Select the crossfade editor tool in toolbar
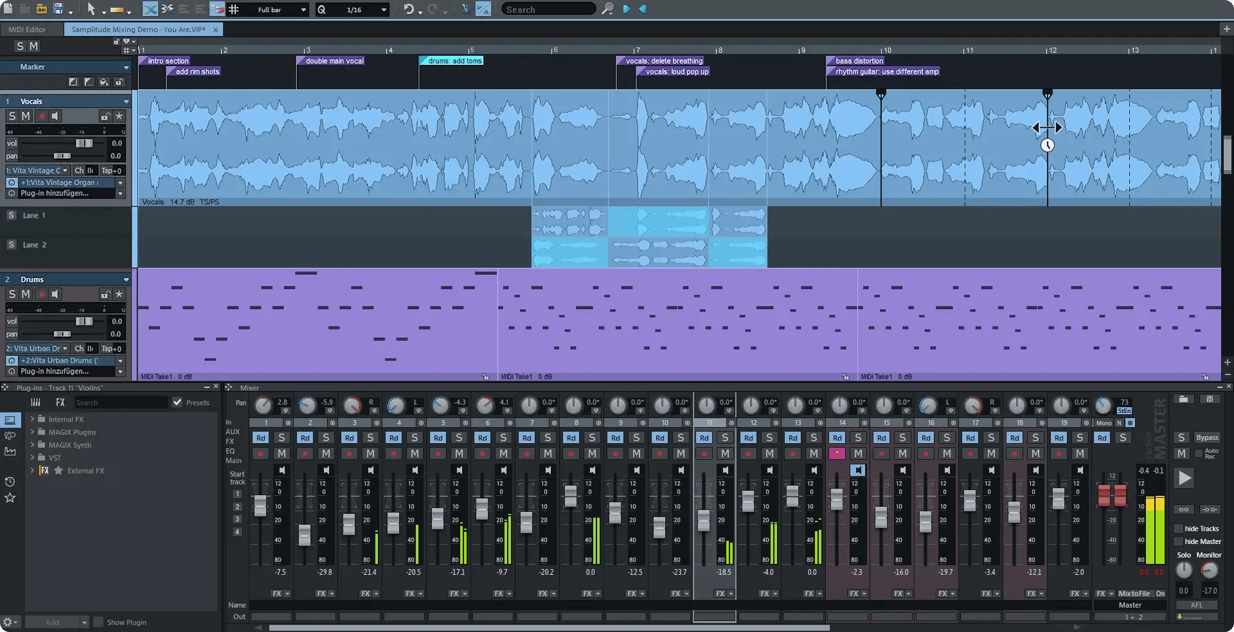The height and width of the screenshot is (632, 1234). [x=168, y=9]
